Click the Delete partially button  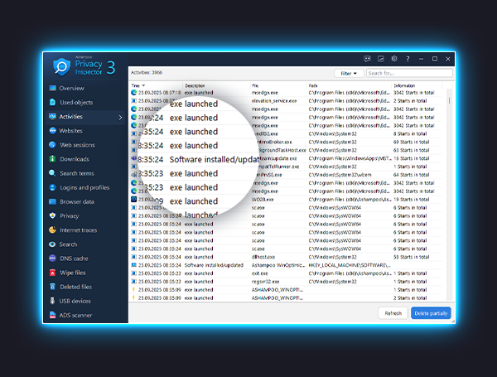[431, 313]
